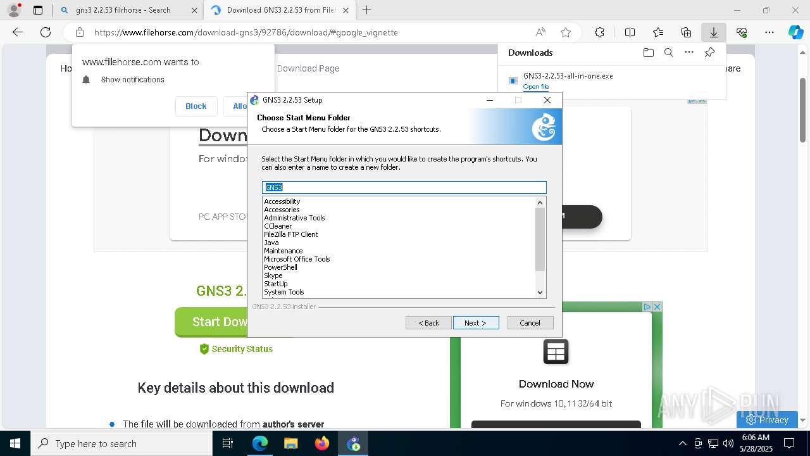The height and width of the screenshot is (456, 810).
Task: Click Open file link for GNS3 download
Action: (x=536, y=87)
